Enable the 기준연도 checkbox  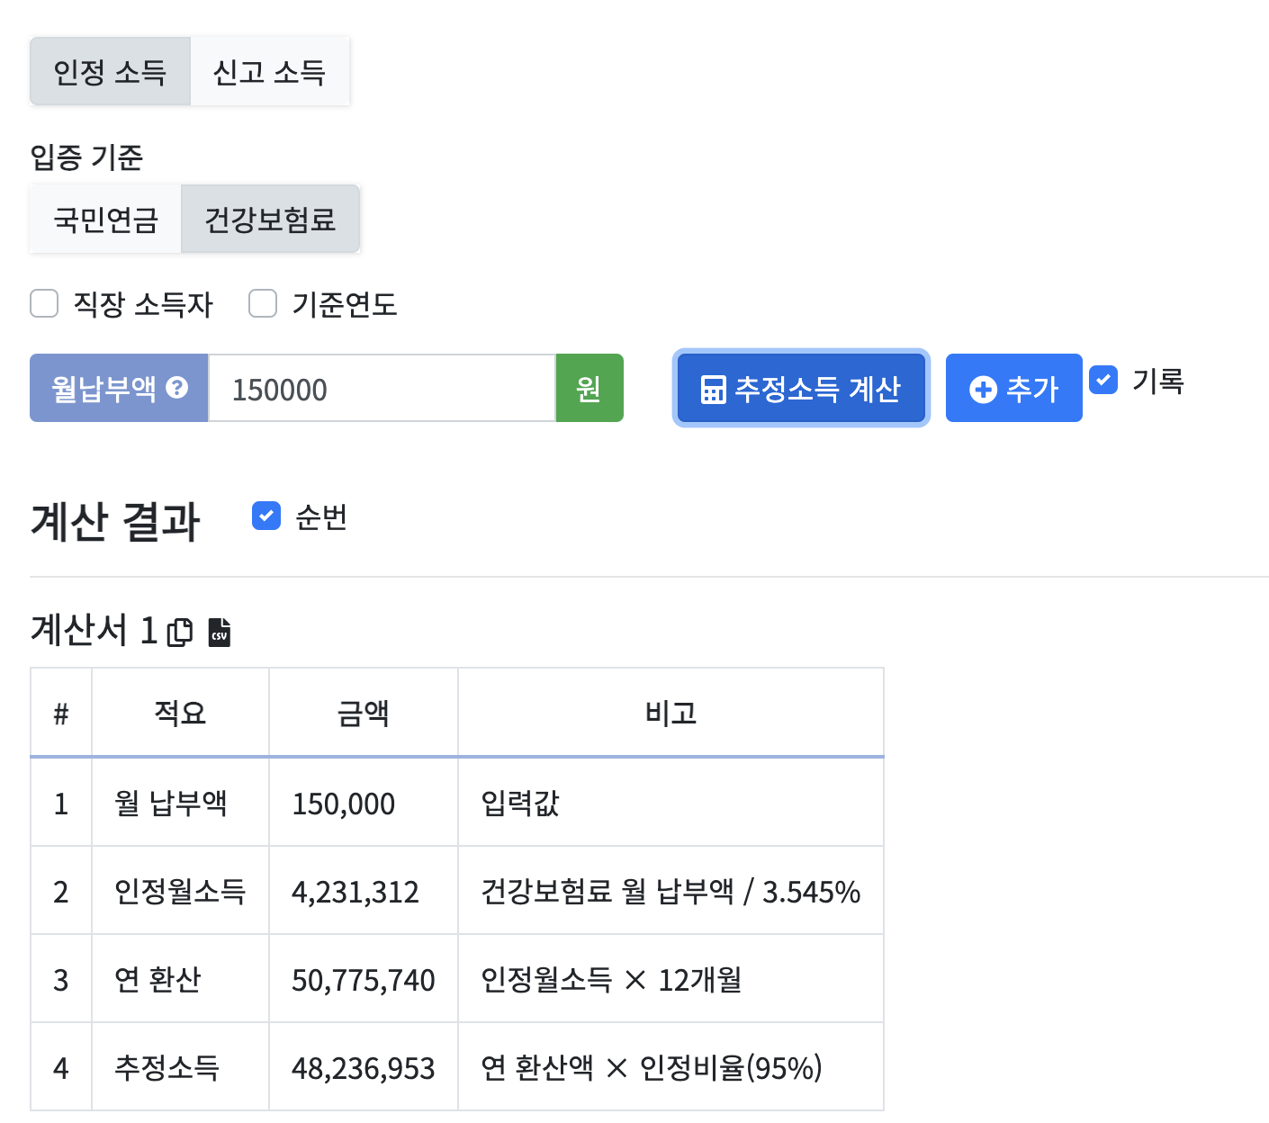tap(262, 304)
